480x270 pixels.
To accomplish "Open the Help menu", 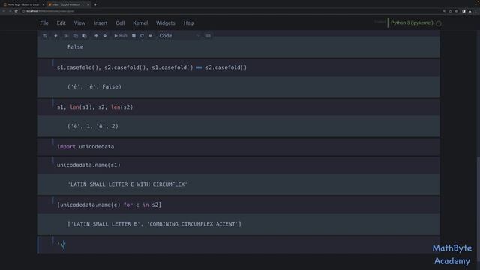I will click(189, 23).
